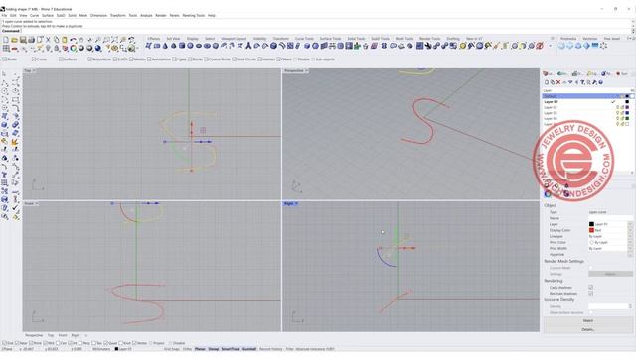Toggle Gumball in the status bar
The image size is (636, 357).
click(249, 349)
